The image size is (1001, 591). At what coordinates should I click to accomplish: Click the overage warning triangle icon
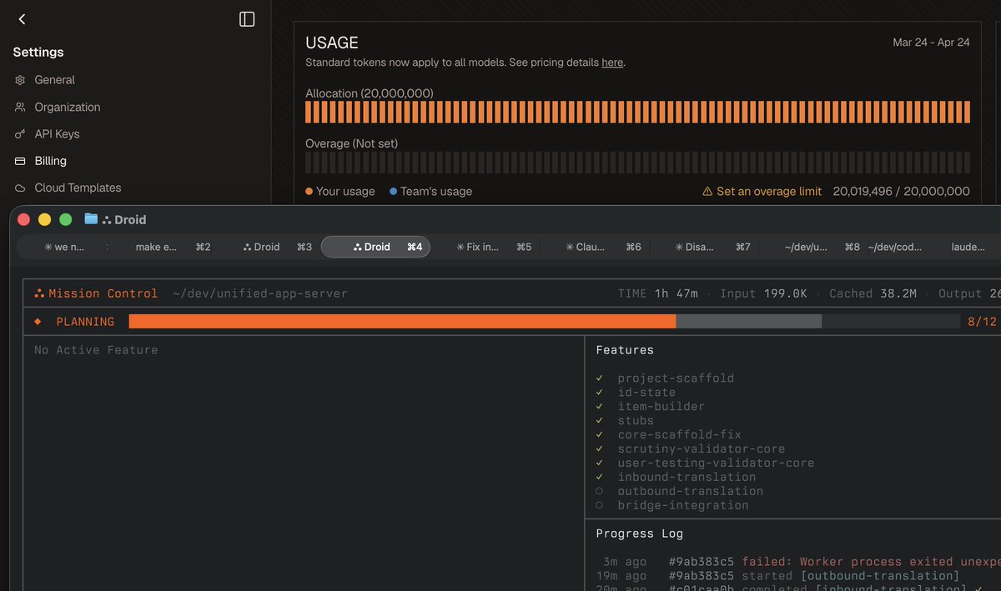[707, 192]
